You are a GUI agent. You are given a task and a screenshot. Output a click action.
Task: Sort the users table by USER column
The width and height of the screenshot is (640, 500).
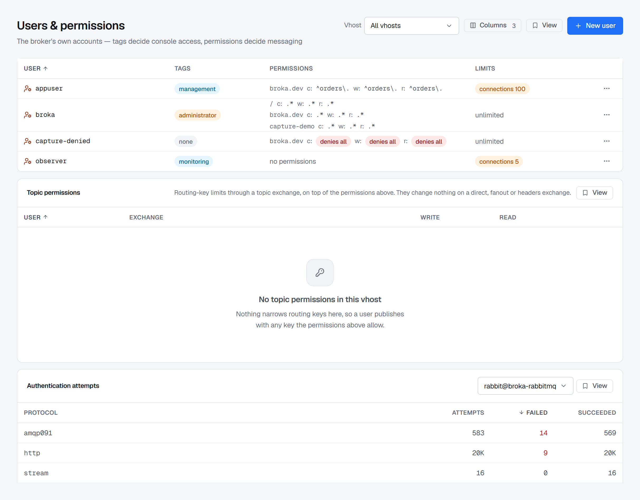coord(36,68)
